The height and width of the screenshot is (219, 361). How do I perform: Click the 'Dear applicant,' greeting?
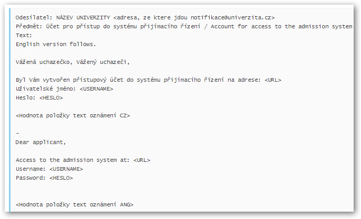coord(40,143)
